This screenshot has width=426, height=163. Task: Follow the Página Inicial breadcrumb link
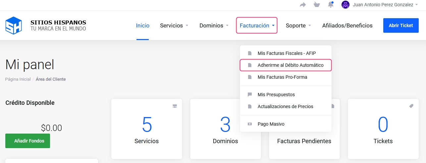(18, 79)
